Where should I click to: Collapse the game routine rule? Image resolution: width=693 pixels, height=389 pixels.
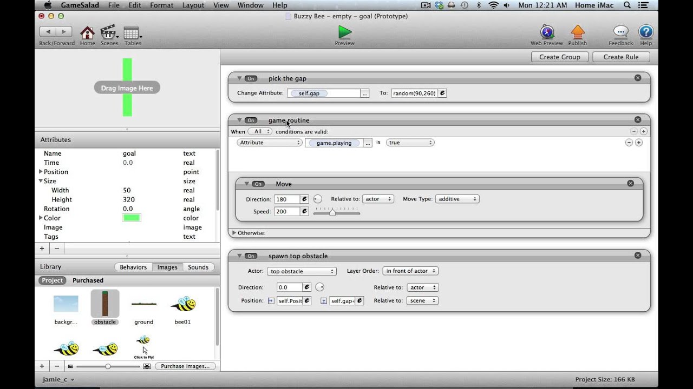coord(239,120)
